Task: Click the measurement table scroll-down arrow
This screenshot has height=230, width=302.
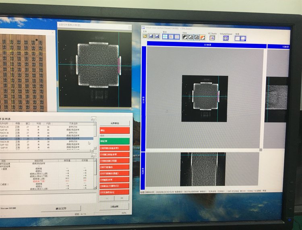Action: click(x=95, y=187)
